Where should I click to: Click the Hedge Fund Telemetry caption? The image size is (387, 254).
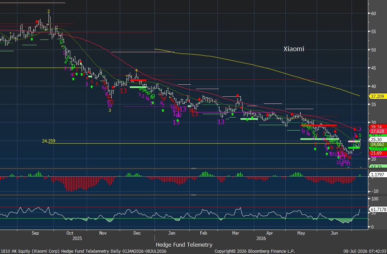(184, 245)
